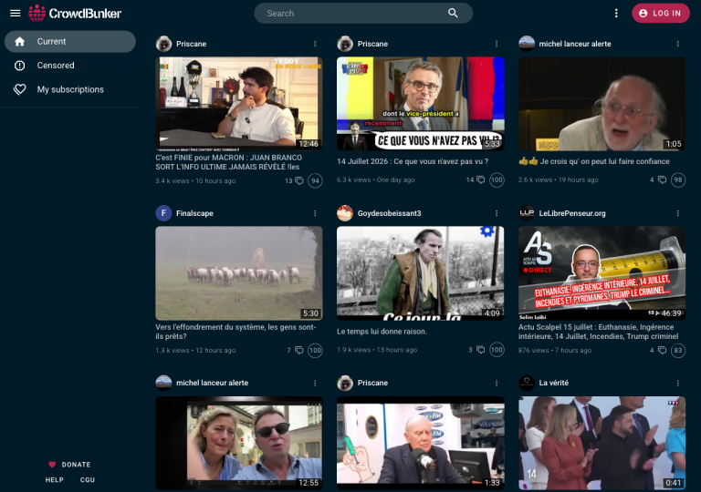
Task: Open the top-bar three-dot options menu
Action: 616,14
